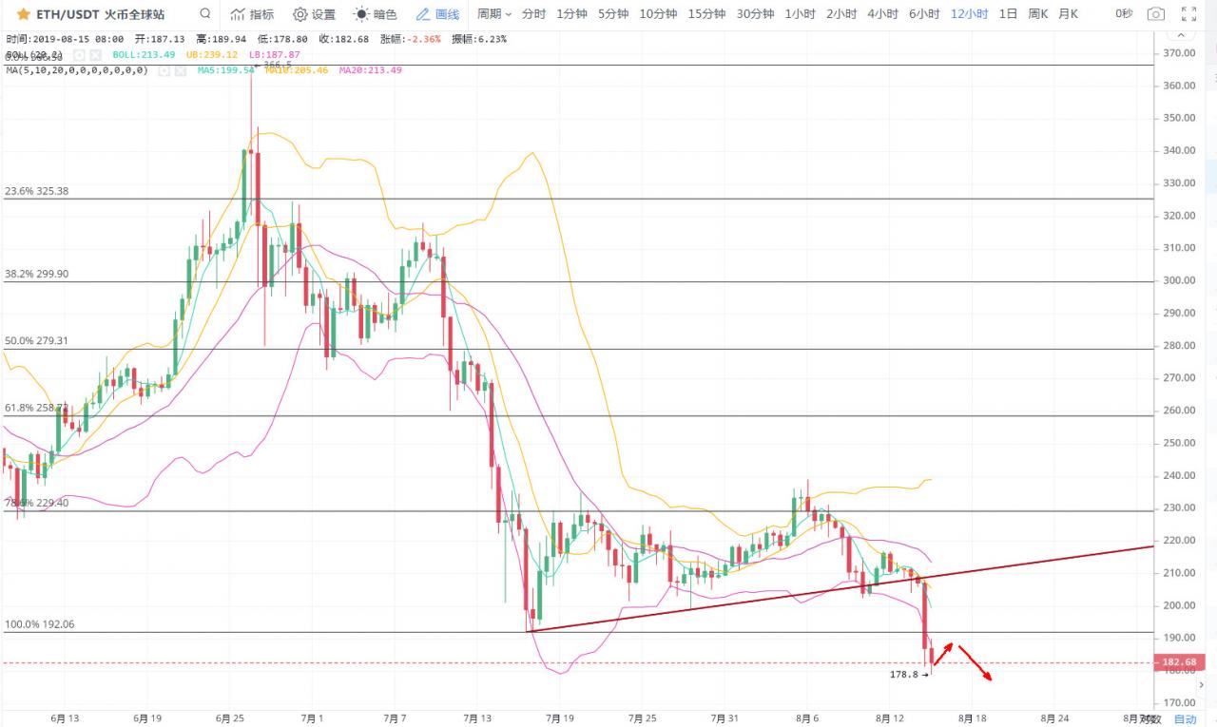Click the ETH/USDT 火币全球站 pair title

[x=100, y=14]
